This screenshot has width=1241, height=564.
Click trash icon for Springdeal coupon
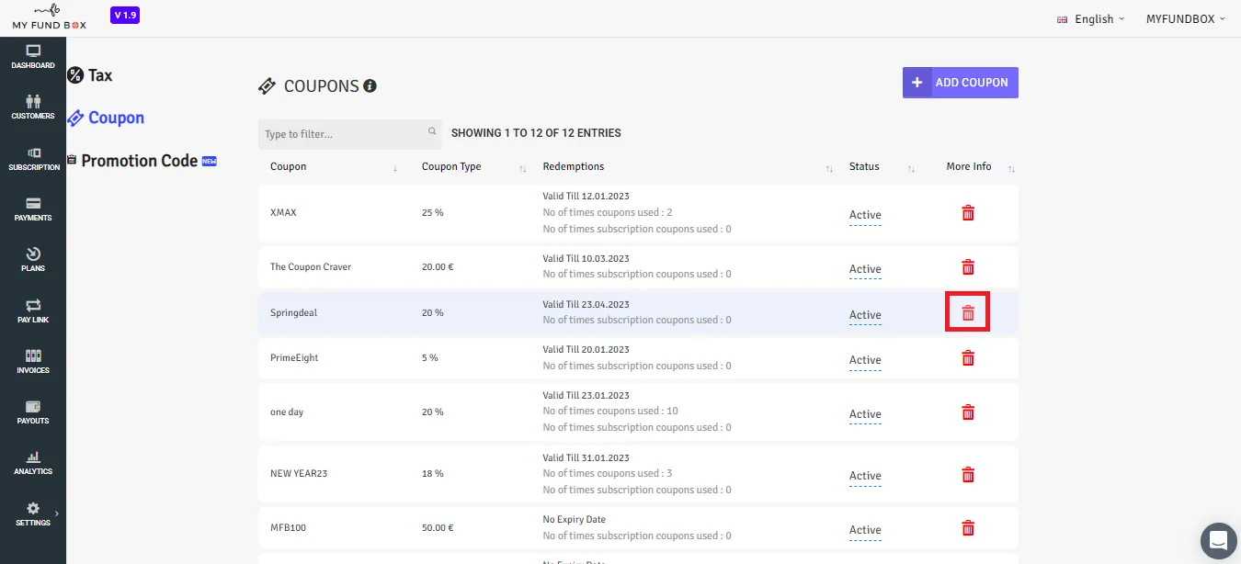point(968,313)
